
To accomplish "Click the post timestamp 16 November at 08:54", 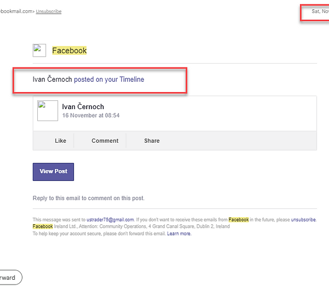I will click(90, 116).
